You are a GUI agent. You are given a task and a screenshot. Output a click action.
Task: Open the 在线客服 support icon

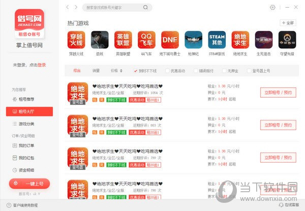281,205
